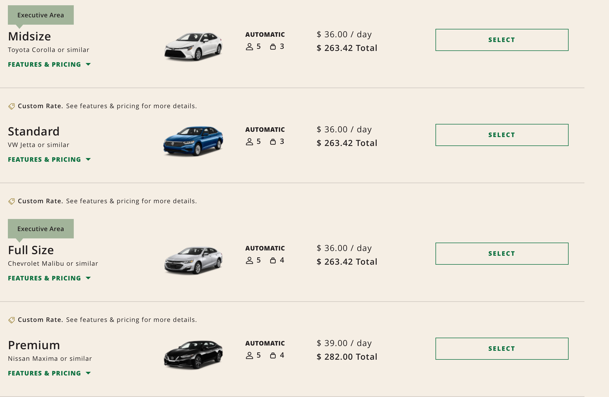609x397 pixels.
Task: Select the Midsize Toyota Corolla car
Action: coord(502,40)
